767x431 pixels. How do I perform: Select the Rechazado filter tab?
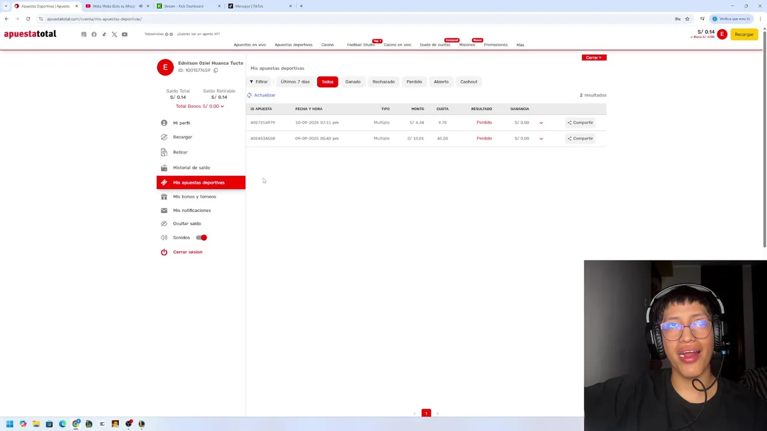pos(383,81)
